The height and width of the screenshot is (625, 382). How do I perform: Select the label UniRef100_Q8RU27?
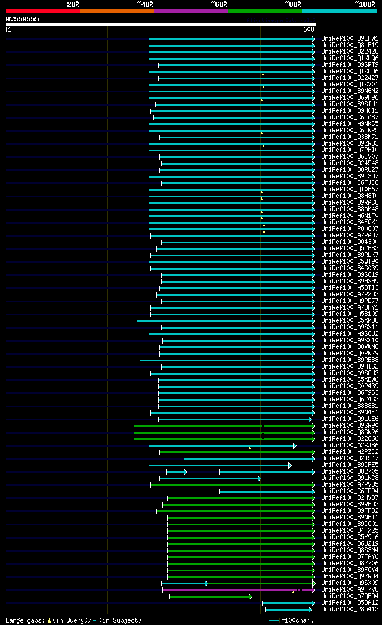pos(350,170)
